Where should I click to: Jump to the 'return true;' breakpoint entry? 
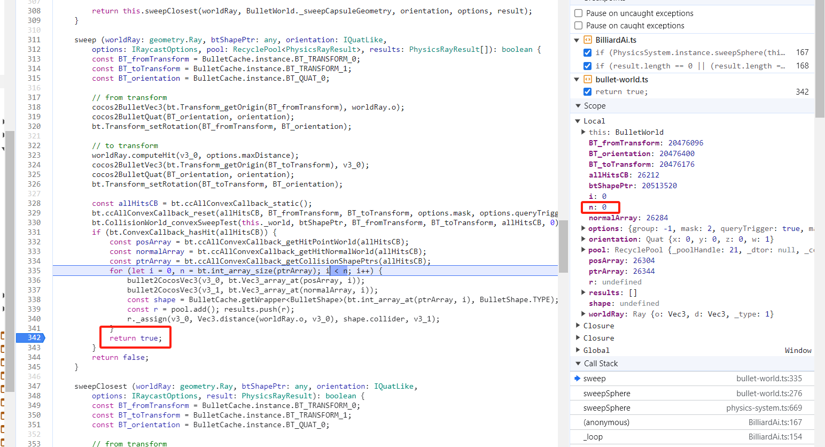(x=621, y=92)
